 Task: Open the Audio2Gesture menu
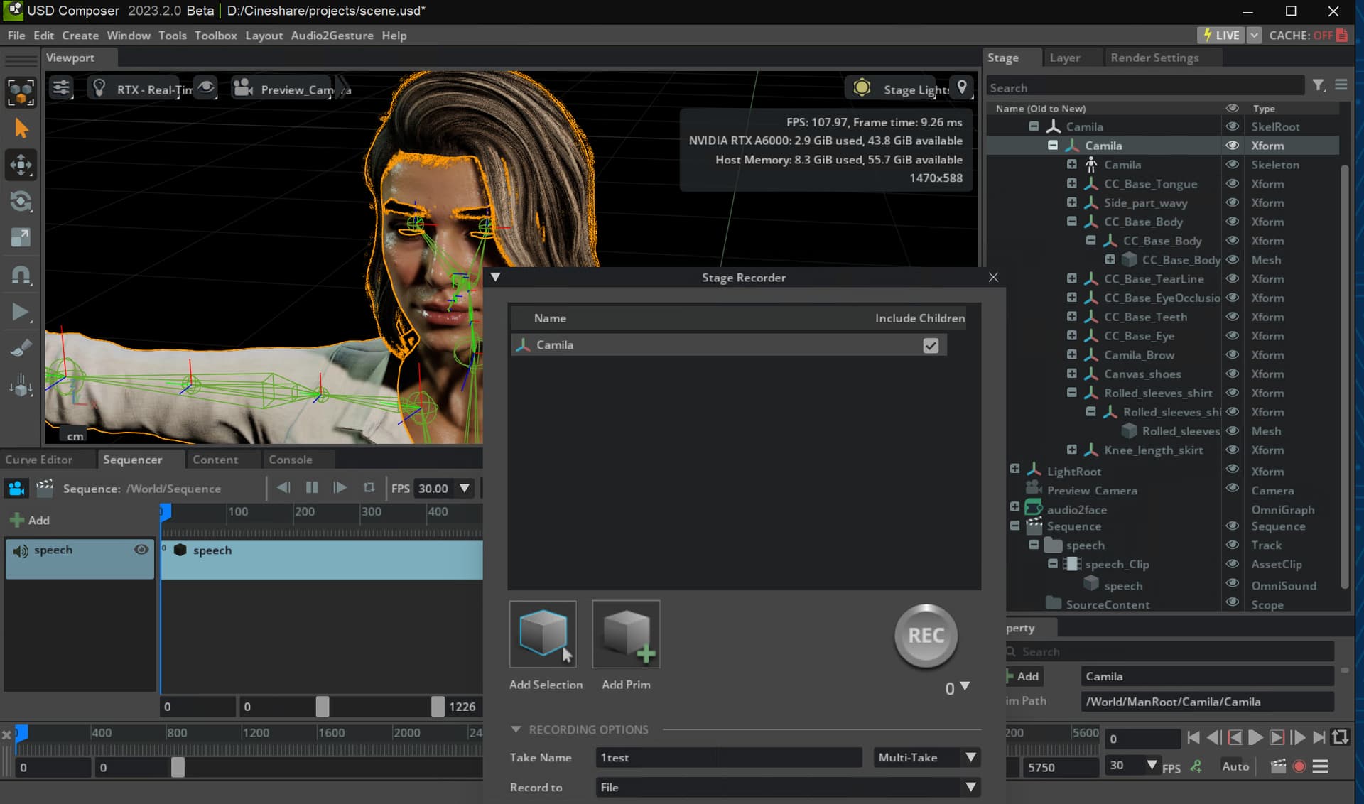[332, 35]
